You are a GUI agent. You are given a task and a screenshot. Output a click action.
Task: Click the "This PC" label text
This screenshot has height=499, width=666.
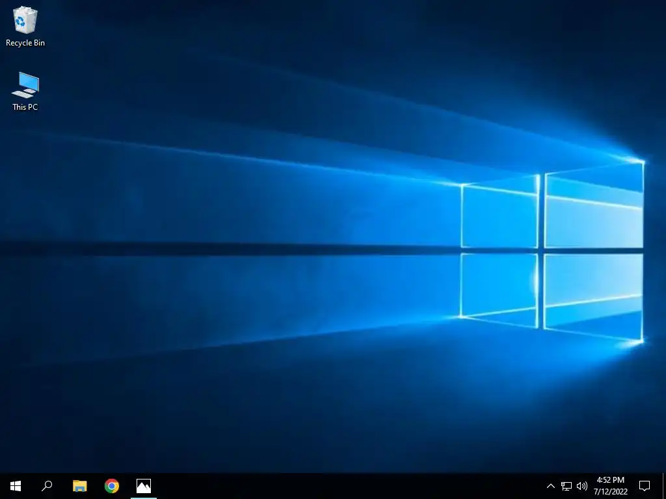click(25, 107)
